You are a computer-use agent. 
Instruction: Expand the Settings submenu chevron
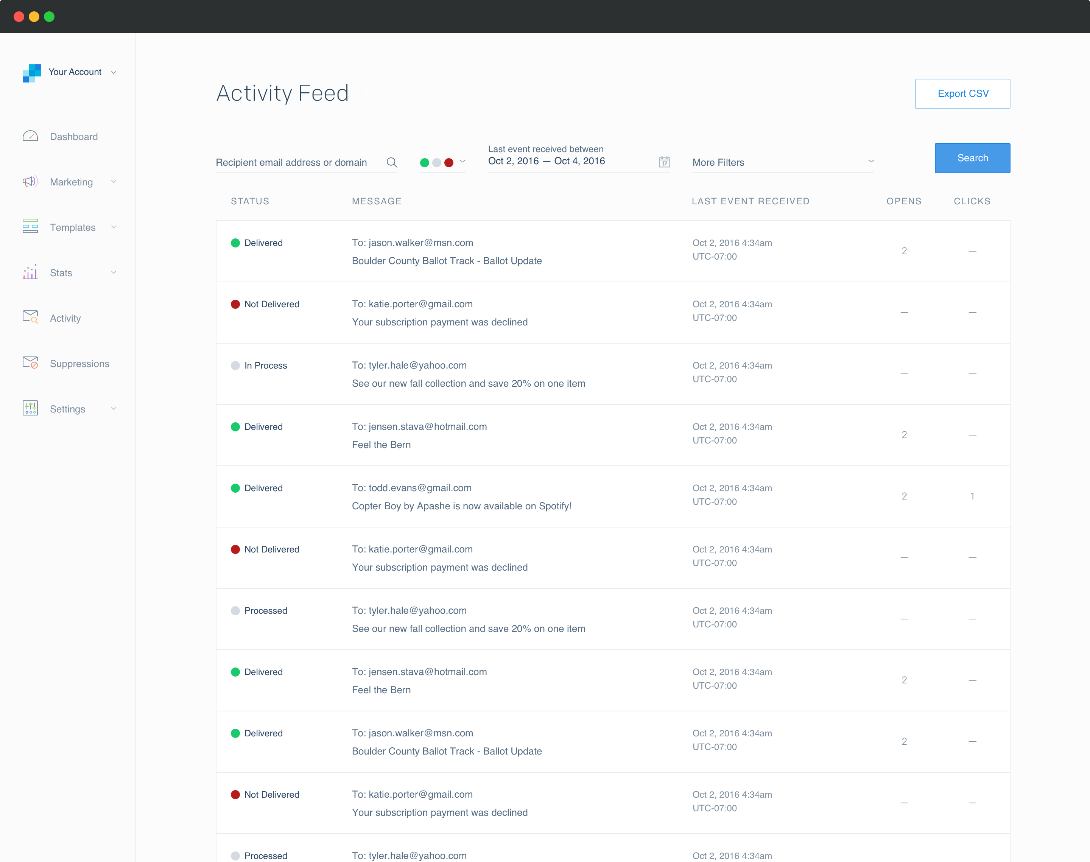114,409
